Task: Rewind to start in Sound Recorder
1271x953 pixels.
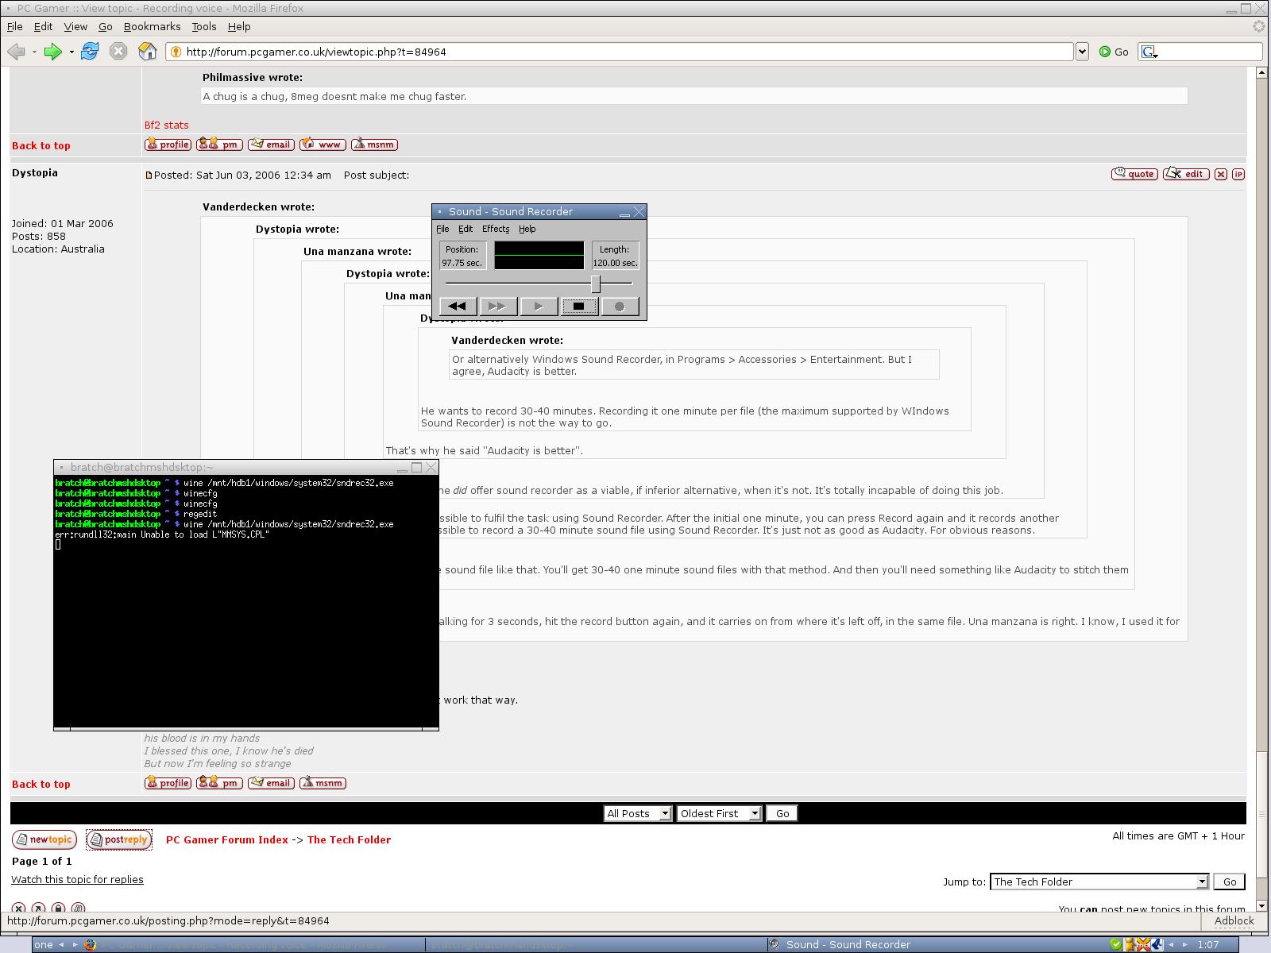Action: click(458, 306)
